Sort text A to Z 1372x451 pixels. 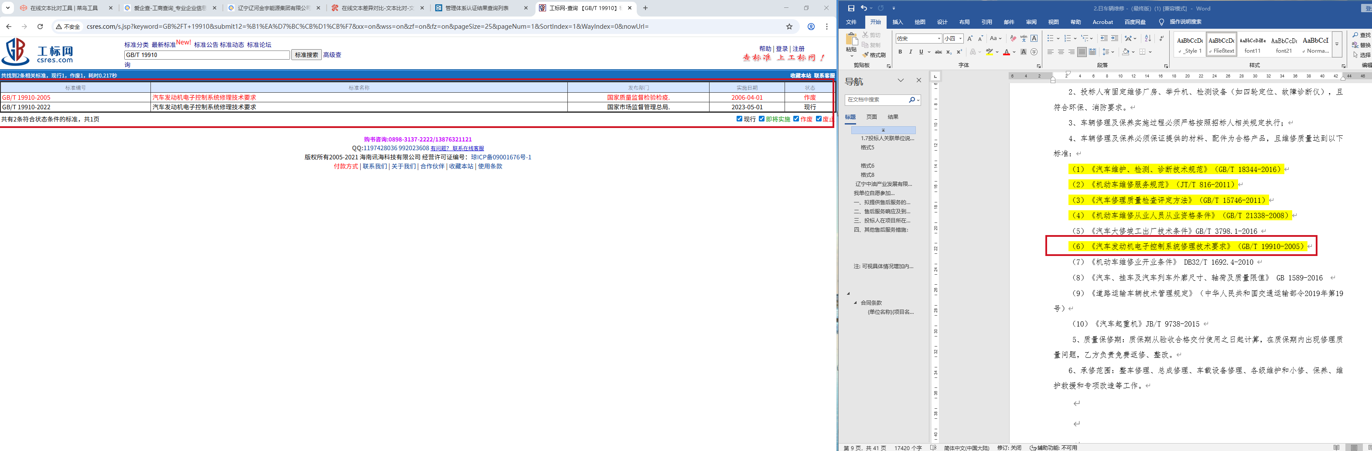(x=1148, y=38)
